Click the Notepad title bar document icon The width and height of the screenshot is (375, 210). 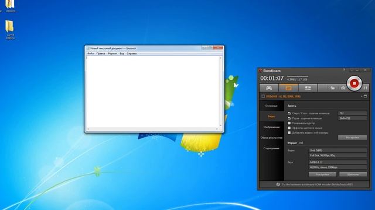[x=88, y=48]
